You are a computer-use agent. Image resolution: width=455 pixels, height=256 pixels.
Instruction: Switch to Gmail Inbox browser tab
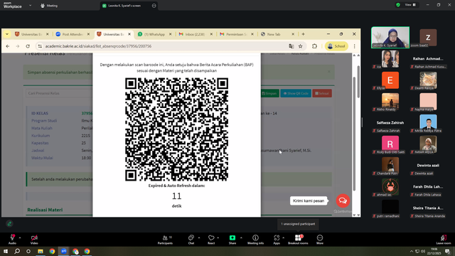click(x=195, y=34)
